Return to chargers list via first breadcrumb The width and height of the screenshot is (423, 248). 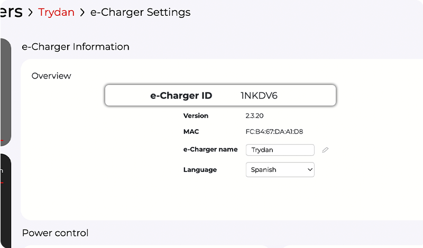coord(11,12)
